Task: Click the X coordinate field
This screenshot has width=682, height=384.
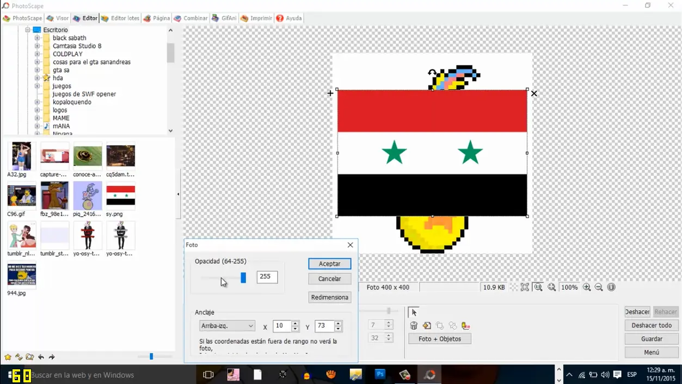Action: 282,326
